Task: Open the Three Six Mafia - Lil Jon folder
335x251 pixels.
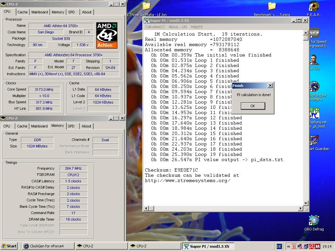Action: click(147, 6)
